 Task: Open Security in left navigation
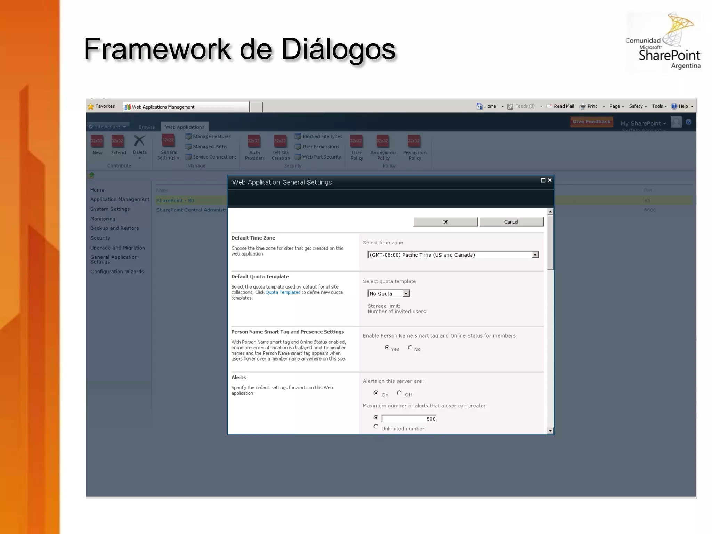click(100, 238)
